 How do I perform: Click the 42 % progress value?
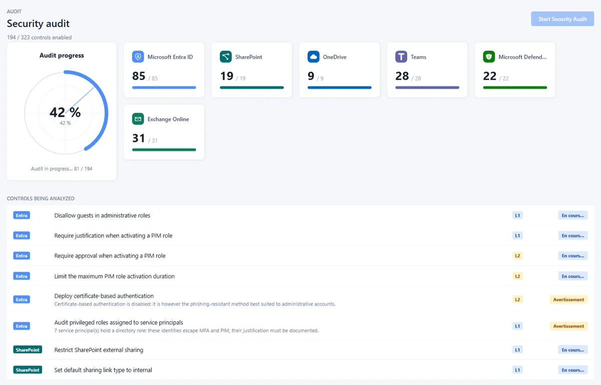[65, 112]
